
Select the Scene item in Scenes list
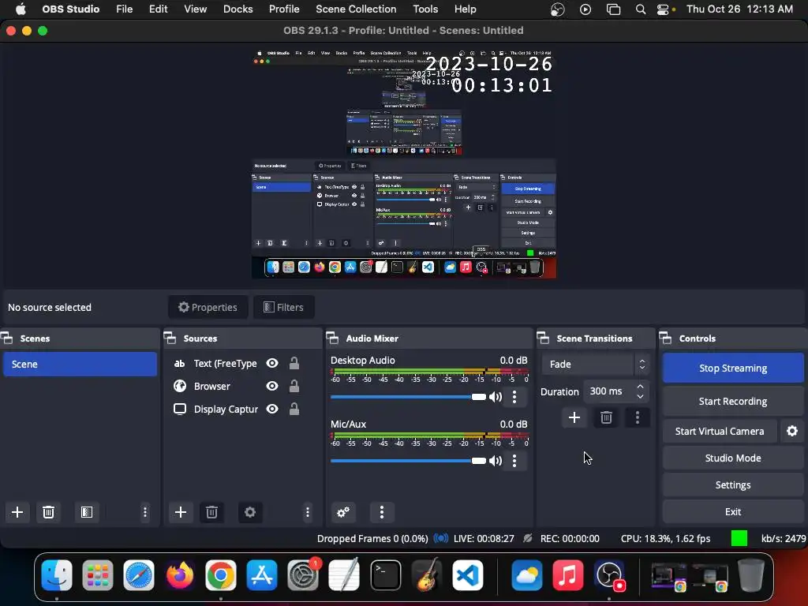tap(80, 364)
